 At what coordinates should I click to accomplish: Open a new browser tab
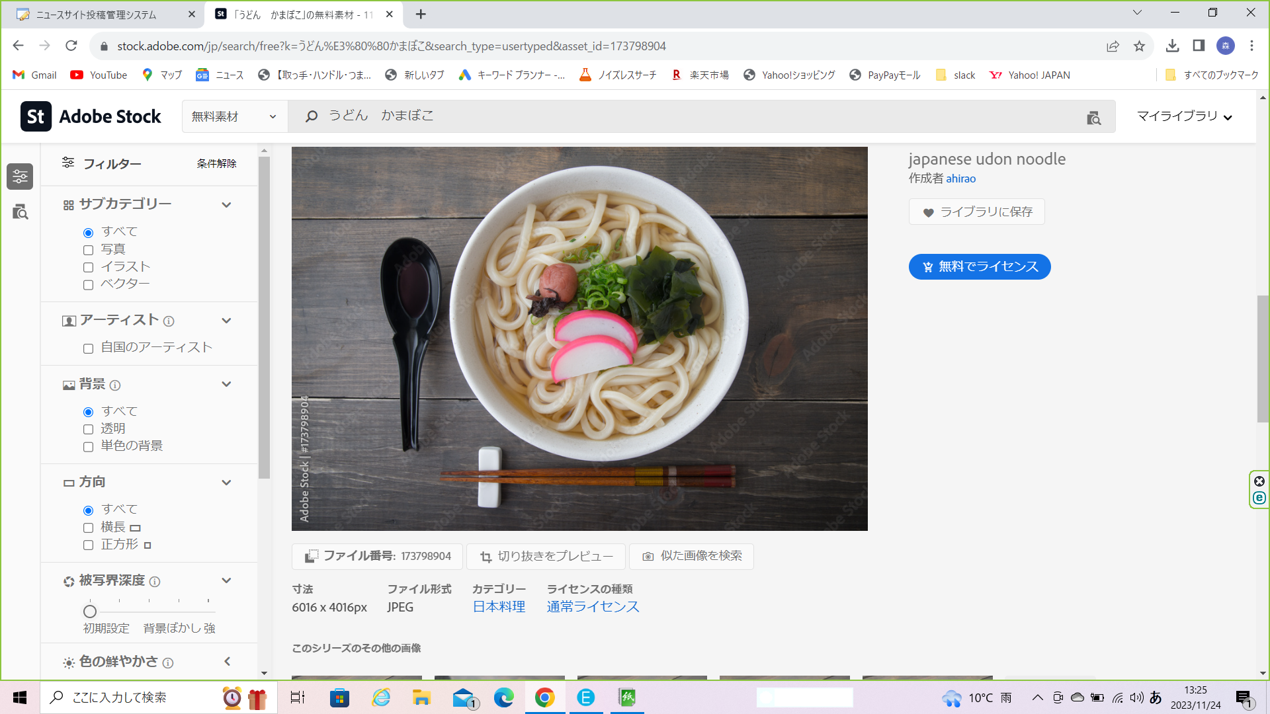pos(421,14)
